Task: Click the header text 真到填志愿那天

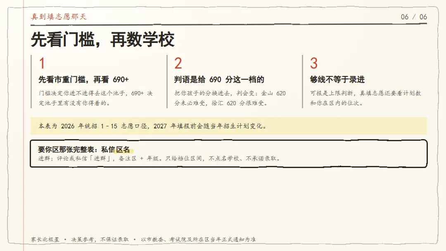Action: tap(59, 17)
